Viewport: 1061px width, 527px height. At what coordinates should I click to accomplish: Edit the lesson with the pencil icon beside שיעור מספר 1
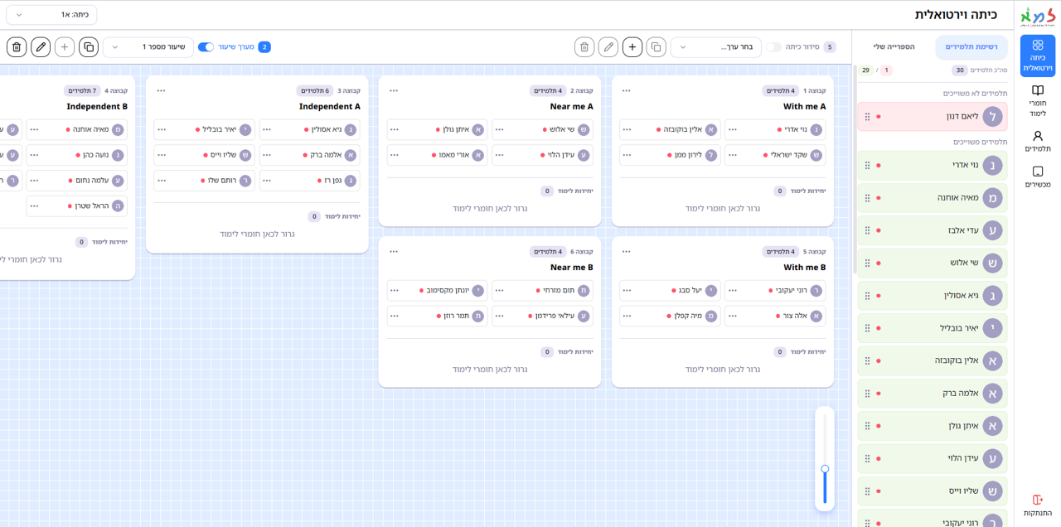(x=41, y=47)
